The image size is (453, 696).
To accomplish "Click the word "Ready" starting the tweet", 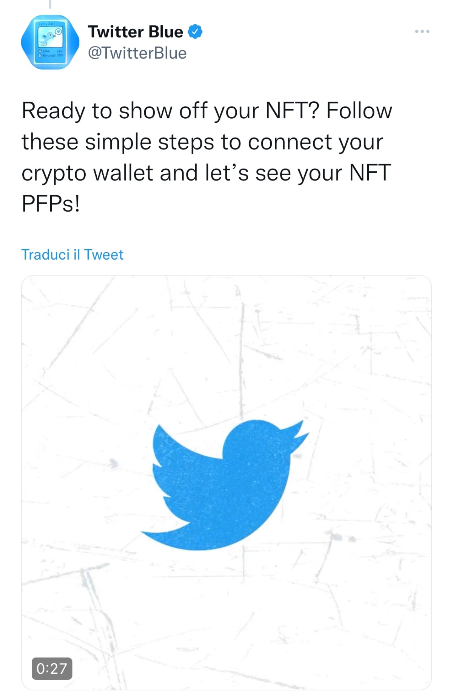I will click(x=53, y=111).
